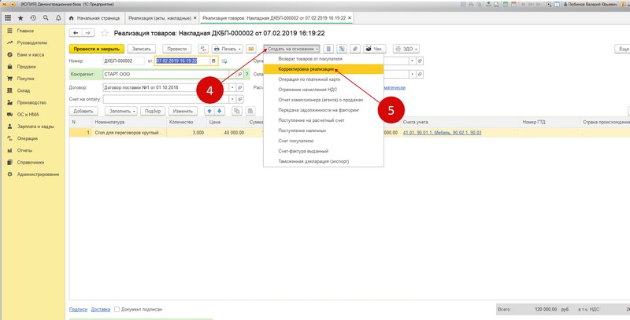Open Договор field dropdown arrow
The image size is (630, 320).
click(232, 87)
